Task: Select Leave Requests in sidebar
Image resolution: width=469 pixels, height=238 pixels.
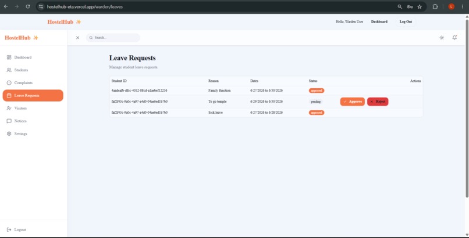Action: [x=33, y=95]
